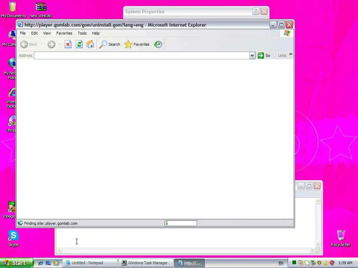Click Notepad's vertical scrollbar up arrow
This screenshot has height=268, width=358.
(318, 201)
